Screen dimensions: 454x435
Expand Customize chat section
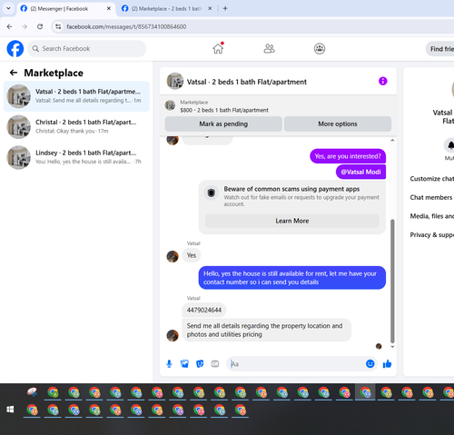pyautogui.click(x=432, y=179)
